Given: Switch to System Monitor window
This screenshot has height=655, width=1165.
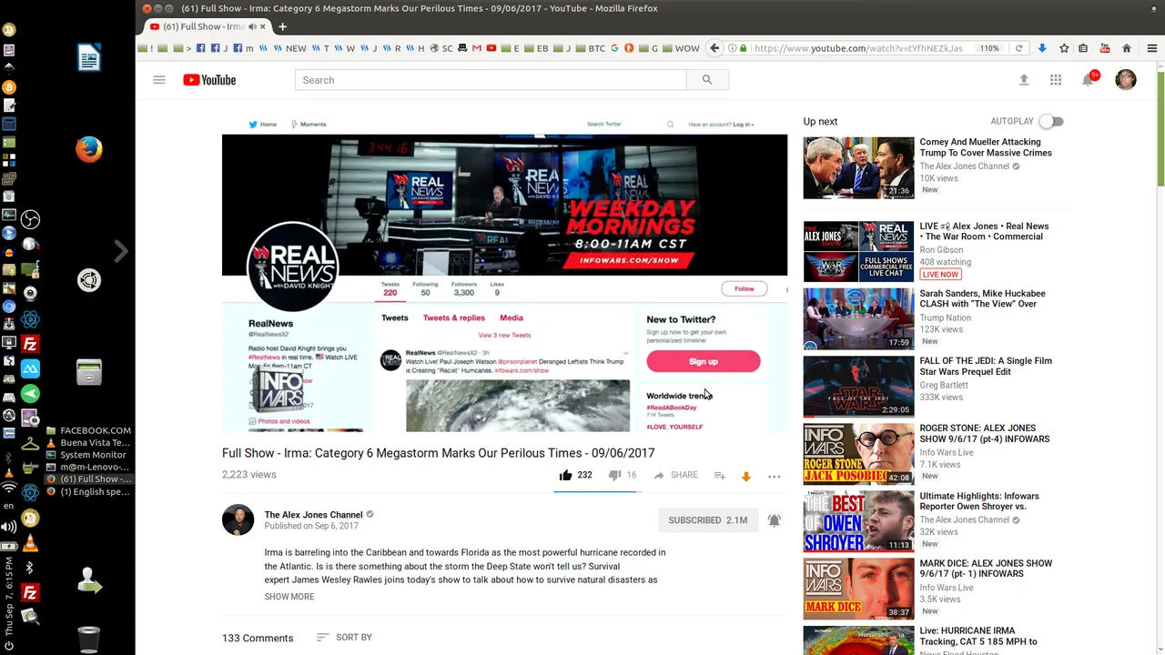Looking at the screenshot, I should click(86, 455).
